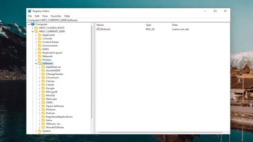Open the Help menu
Screen dimensions: 253x142
coord(67,16)
